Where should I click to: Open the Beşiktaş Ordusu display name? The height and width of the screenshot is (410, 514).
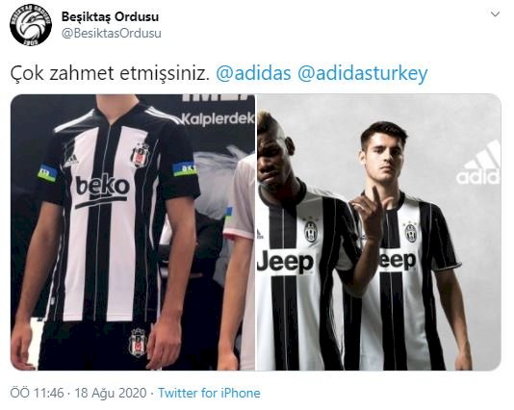[x=110, y=16]
